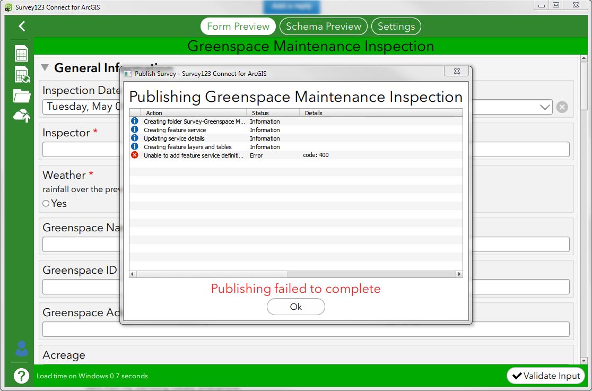Viewport: 592px width, 391px height.
Task: Open the survey folder icon in sidebar
Action: pyautogui.click(x=22, y=96)
